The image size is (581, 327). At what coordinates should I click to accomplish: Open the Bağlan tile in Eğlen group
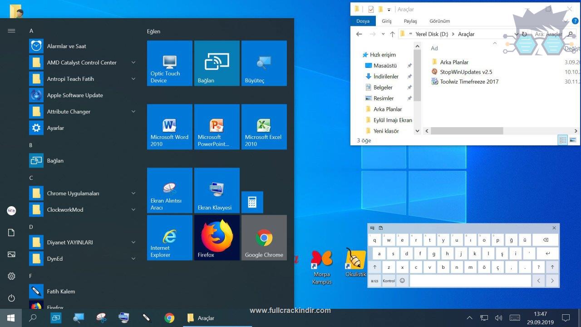[217, 63]
